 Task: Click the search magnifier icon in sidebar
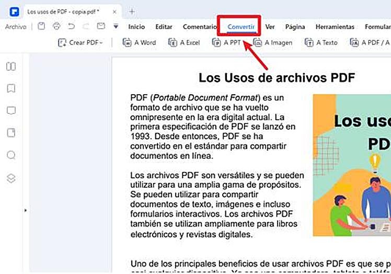click(x=10, y=155)
